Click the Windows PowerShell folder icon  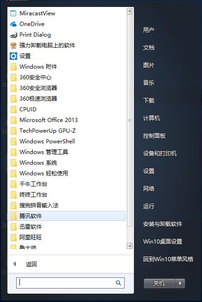point(13,141)
